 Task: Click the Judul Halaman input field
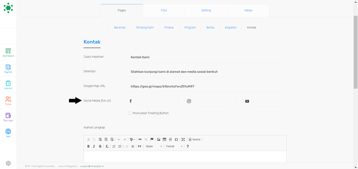click(x=208, y=57)
